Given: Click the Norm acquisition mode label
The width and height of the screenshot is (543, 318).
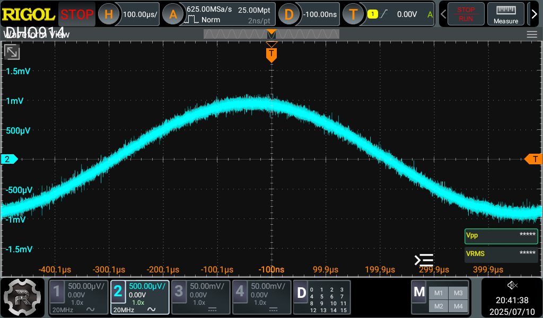Looking at the screenshot, I should [x=211, y=20].
